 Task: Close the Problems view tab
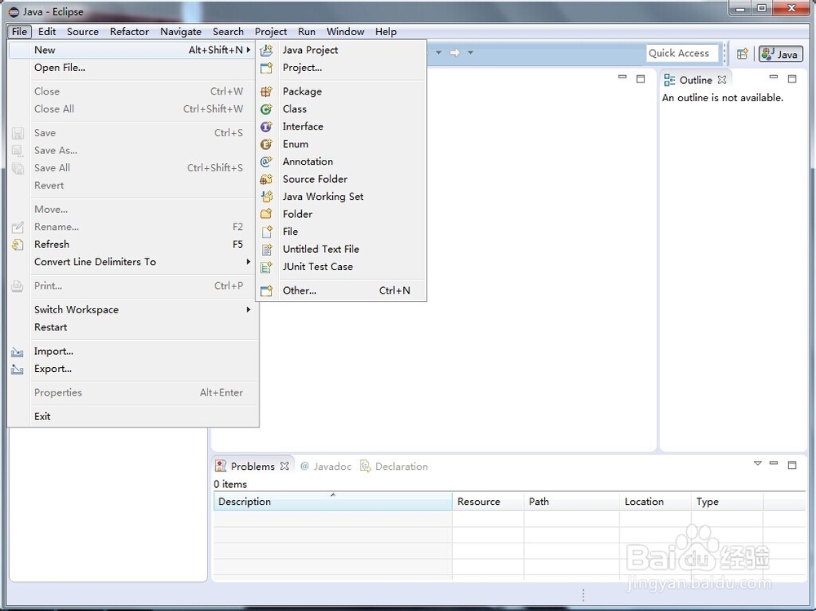tap(284, 467)
